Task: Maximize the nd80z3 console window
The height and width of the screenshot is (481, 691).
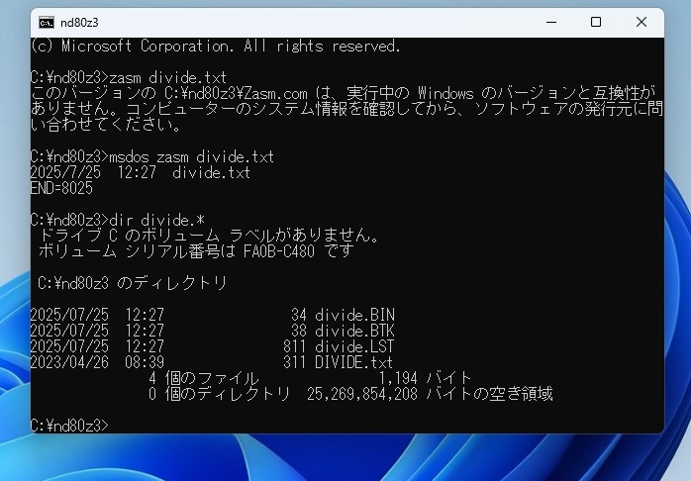Action: tap(596, 22)
